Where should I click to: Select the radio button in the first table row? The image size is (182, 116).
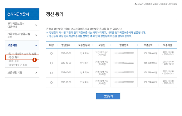point(52,53)
